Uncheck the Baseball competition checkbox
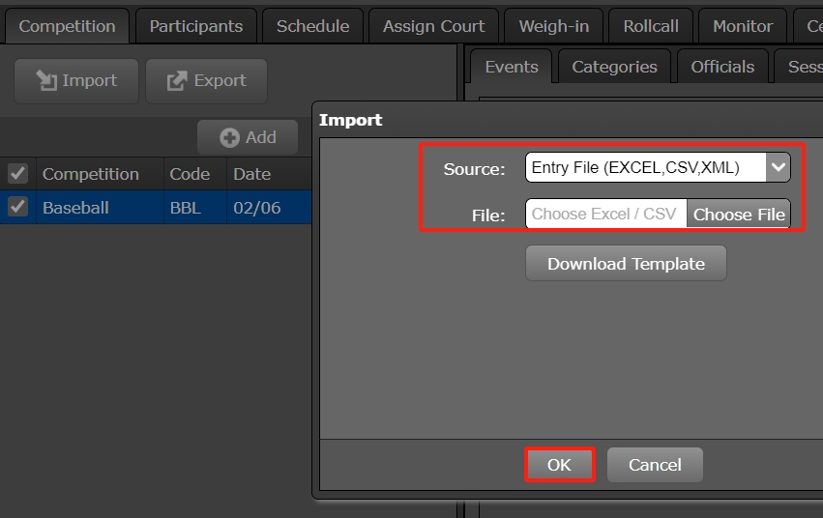The image size is (823, 518). click(17, 207)
